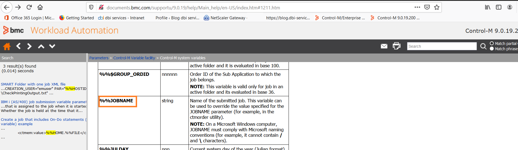518x150 pixels.
Task: Email this help page
Action: click(x=384, y=46)
